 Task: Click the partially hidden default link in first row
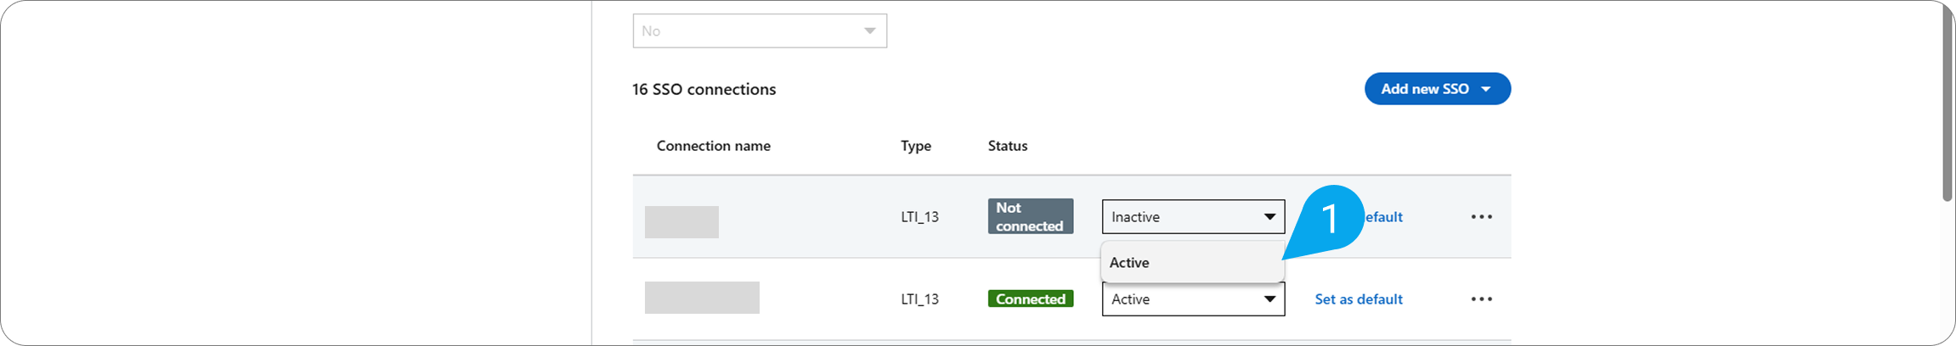coord(1384,217)
